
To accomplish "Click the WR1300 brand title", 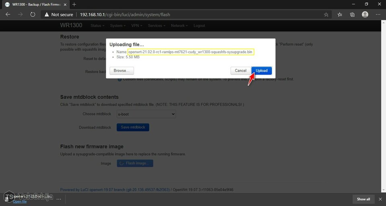I will (71, 25).
